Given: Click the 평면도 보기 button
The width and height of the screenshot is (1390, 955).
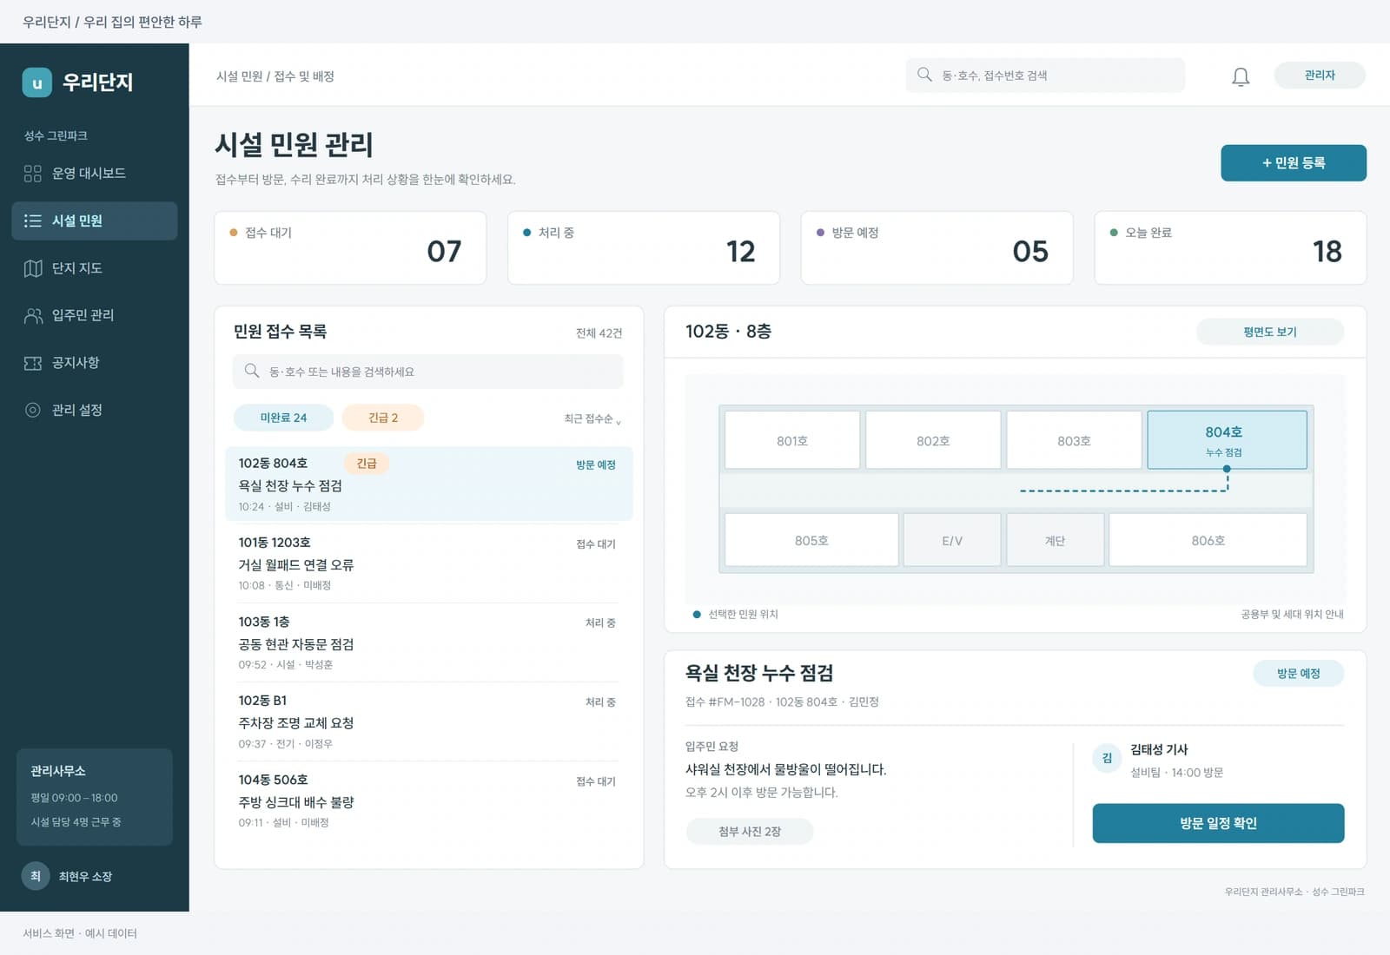Looking at the screenshot, I should pyautogui.click(x=1270, y=332).
